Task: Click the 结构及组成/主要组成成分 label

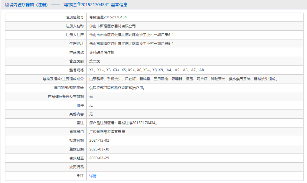Action: 63,79
